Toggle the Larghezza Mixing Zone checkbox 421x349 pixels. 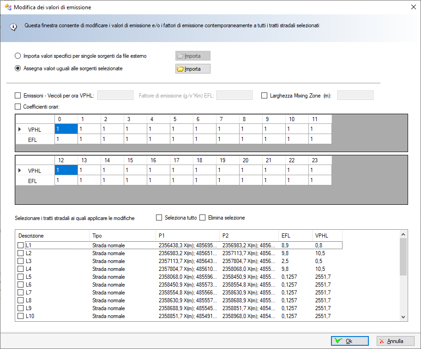265,96
